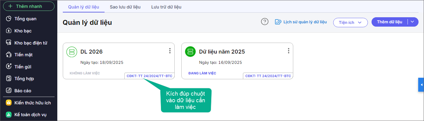The height and width of the screenshot is (121, 424).
Task: Click the Kho bạc điện tử icon
Action: pos(9,43)
